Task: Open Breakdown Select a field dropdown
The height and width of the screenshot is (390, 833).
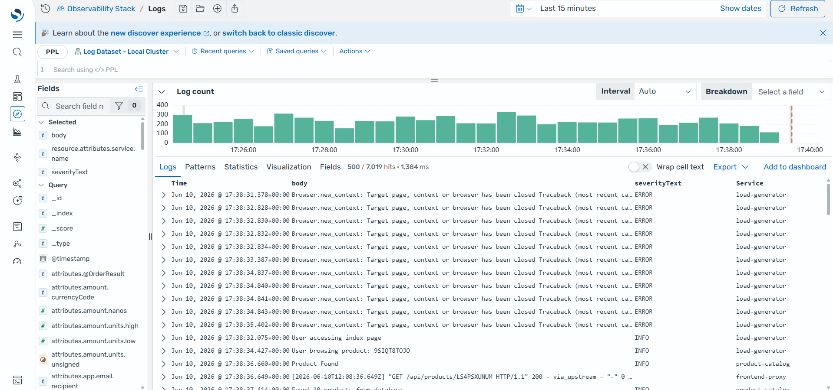Action: (x=791, y=91)
